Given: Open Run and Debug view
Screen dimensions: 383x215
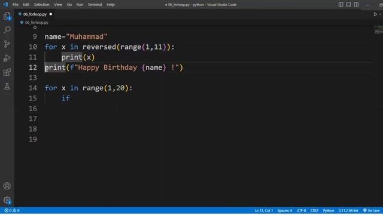Looking at the screenshot, I should pyautogui.click(x=7, y=58).
